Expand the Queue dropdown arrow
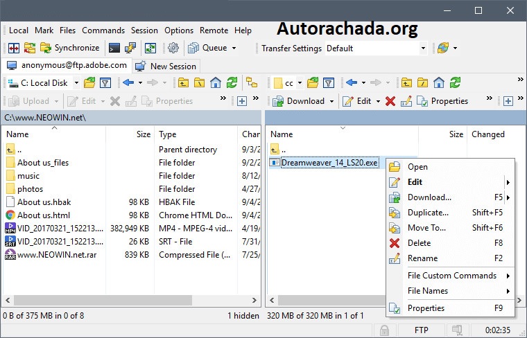This screenshot has width=527, height=338. (x=234, y=48)
